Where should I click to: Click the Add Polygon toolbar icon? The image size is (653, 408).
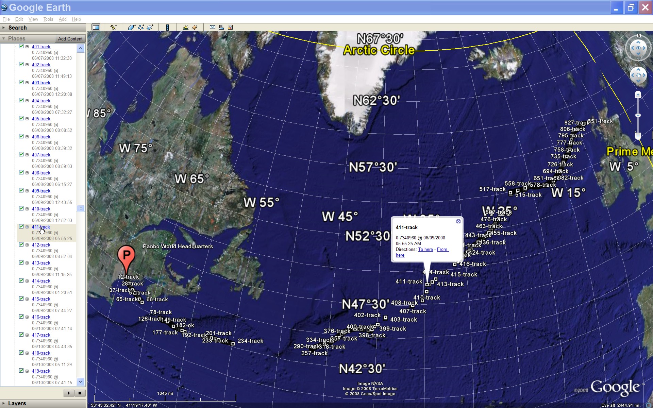(x=132, y=27)
